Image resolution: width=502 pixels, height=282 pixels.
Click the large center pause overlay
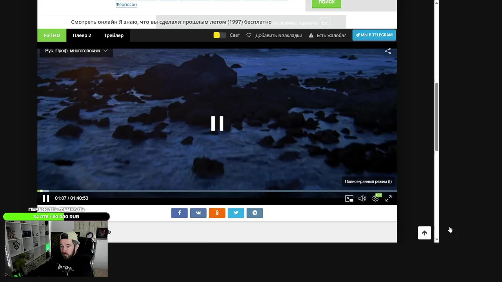coord(217,123)
